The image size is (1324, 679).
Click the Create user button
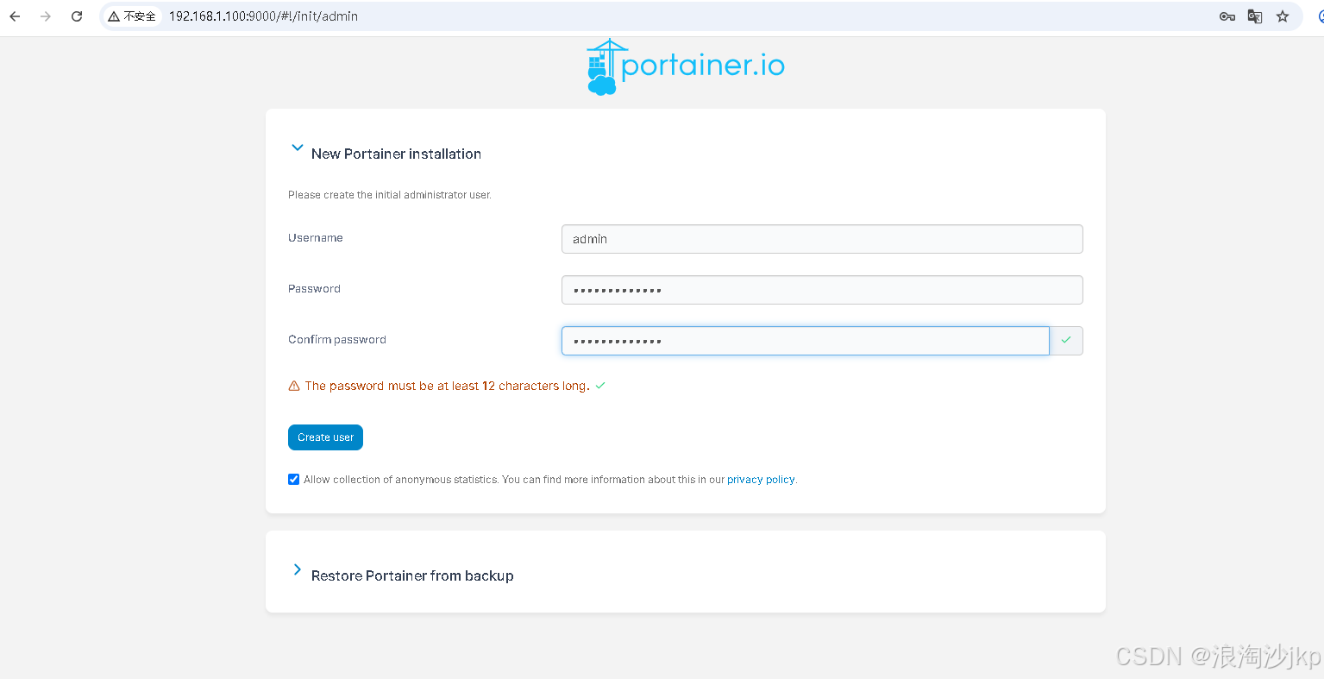coord(325,437)
